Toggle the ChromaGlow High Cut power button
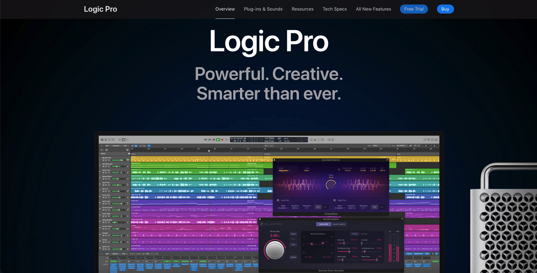 coord(334,200)
